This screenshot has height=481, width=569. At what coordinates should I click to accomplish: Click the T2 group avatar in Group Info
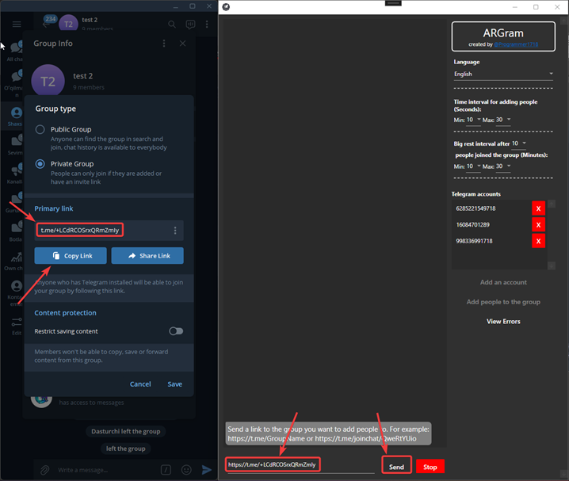click(48, 81)
